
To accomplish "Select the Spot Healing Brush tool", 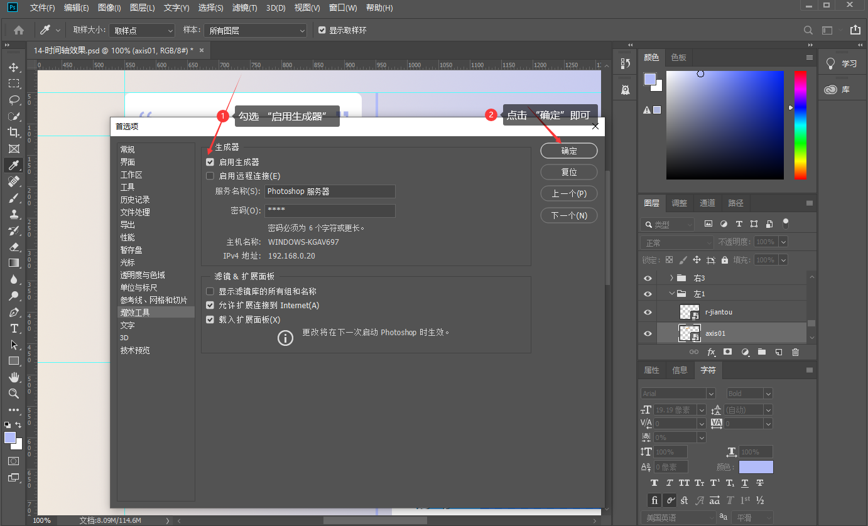I will 14,181.
